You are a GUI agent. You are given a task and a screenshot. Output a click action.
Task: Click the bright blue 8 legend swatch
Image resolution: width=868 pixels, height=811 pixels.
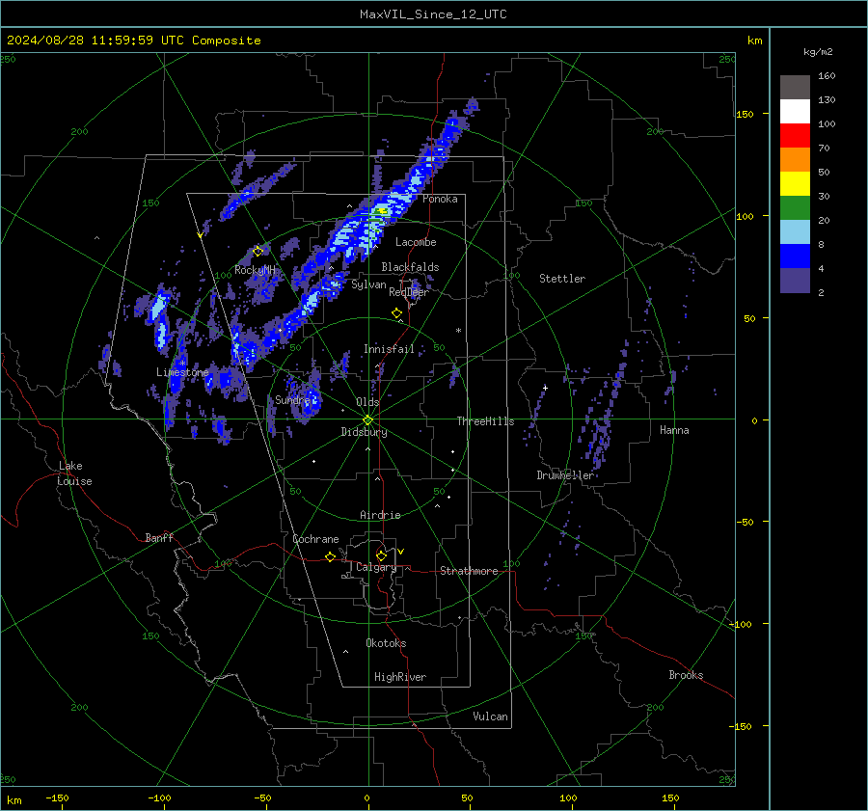795,257
